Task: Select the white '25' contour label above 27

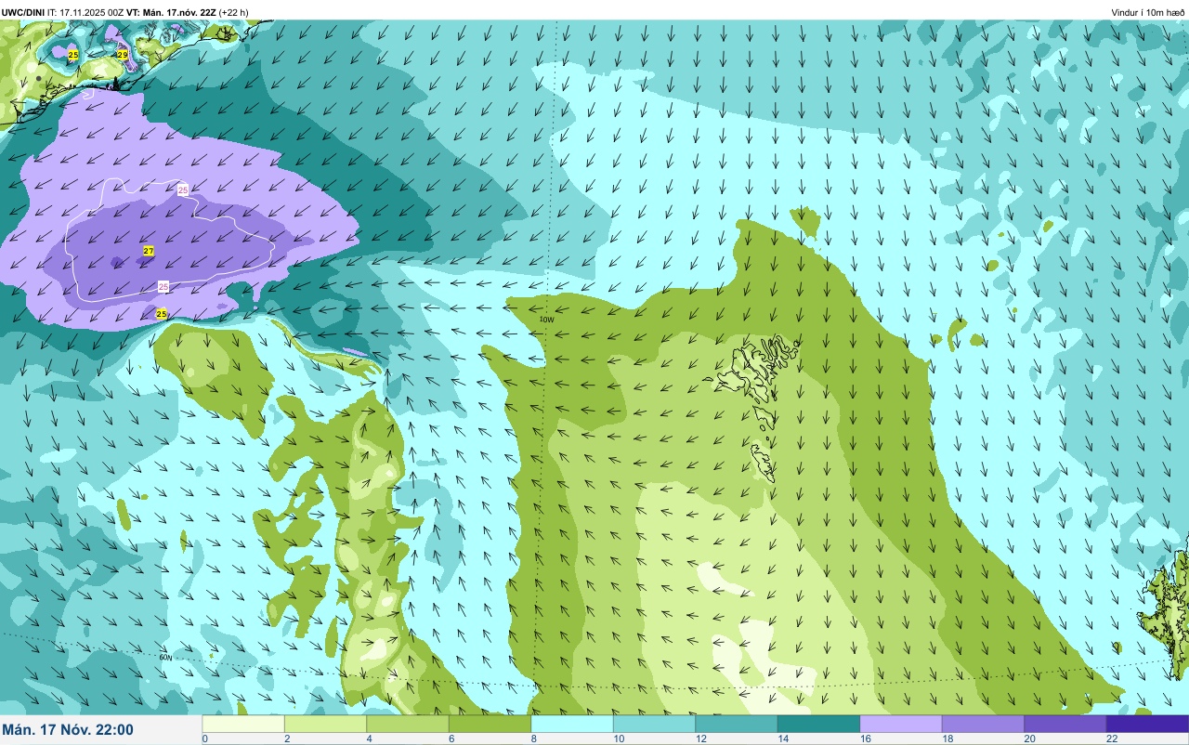Action: (x=183, y=190)
